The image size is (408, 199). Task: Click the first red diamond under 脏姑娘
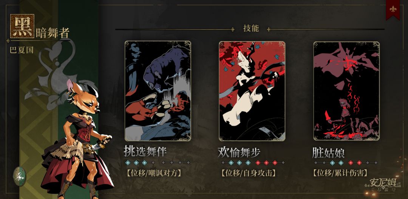[x=351, y=163]
